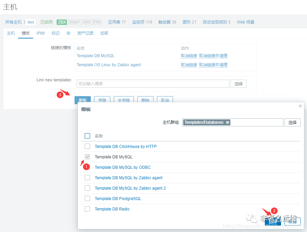Select Template DB MySQL by Zabbix agent link
Screen dimensions: 307x232
(129, 178)
